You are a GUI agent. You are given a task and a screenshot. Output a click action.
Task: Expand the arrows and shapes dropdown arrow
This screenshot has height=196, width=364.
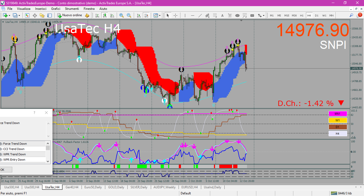(264, 15)
